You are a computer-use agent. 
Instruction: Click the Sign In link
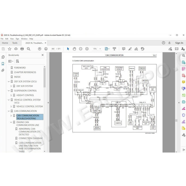[x=179, y=43]
